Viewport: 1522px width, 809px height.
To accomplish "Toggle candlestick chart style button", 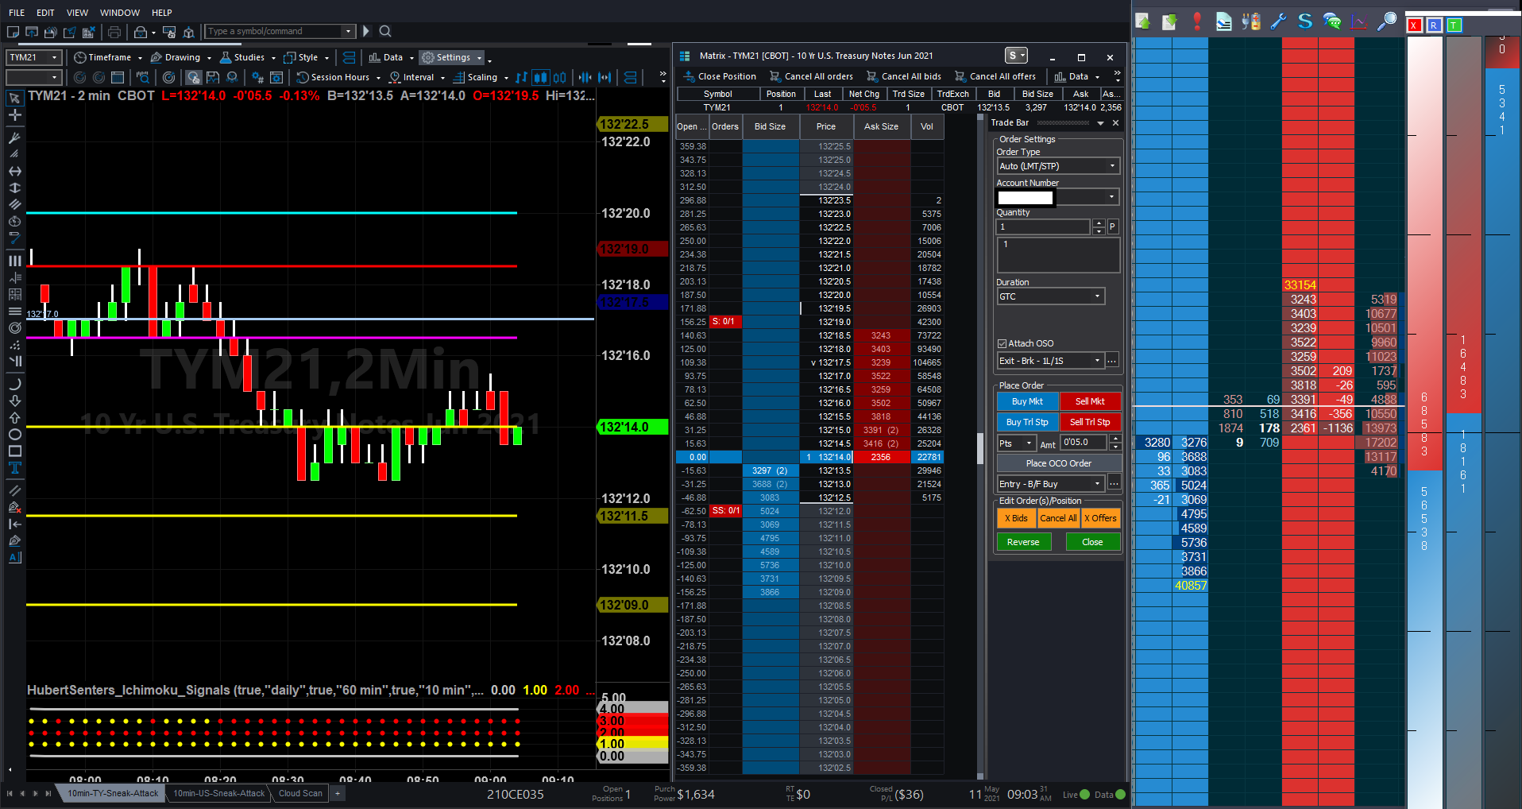I will point(540,77).
